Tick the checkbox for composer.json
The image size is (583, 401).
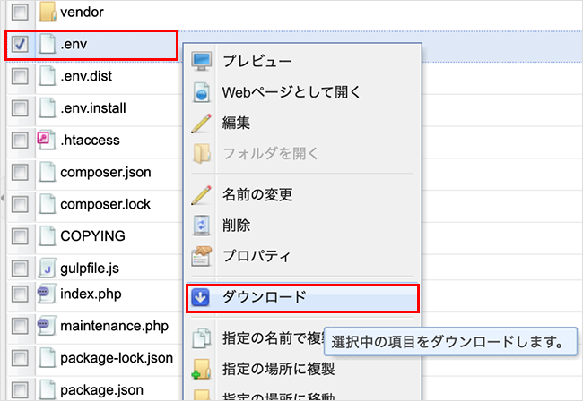[21, 173]
